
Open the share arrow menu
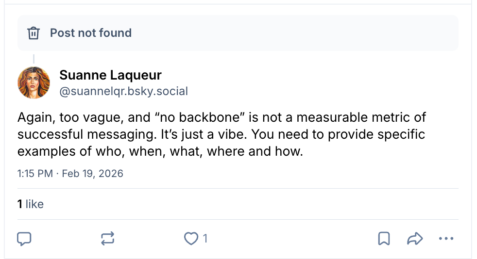(x=414, y=239)
